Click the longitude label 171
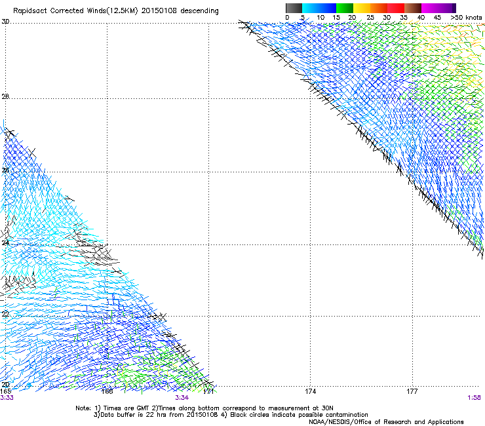 [x=209, y=391]
